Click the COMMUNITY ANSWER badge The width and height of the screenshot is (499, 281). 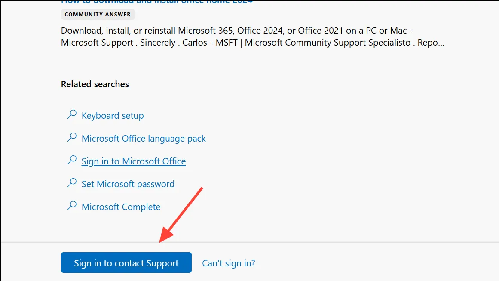point(98,14)
